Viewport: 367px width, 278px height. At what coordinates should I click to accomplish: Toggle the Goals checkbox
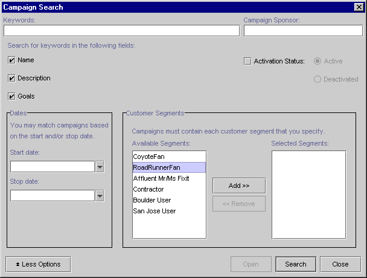pyautogui.click(x=12, y=97)
